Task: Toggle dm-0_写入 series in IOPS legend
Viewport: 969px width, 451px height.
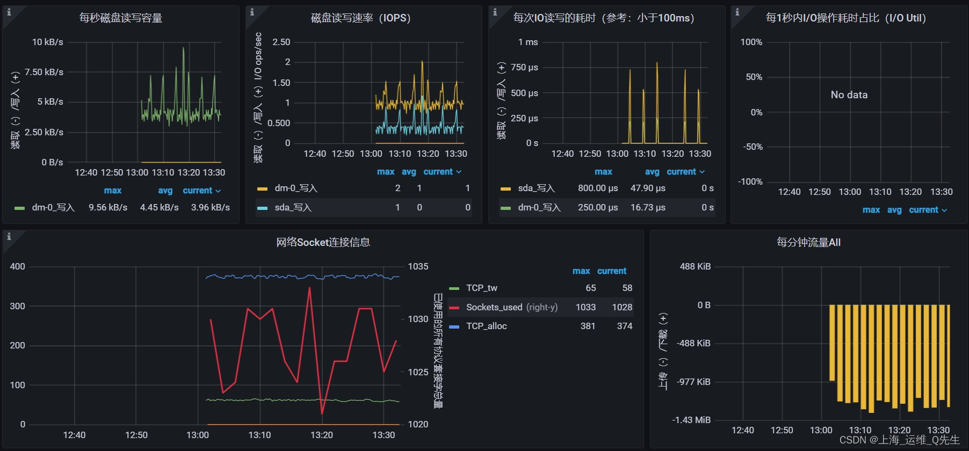Action: click(296, 188)
